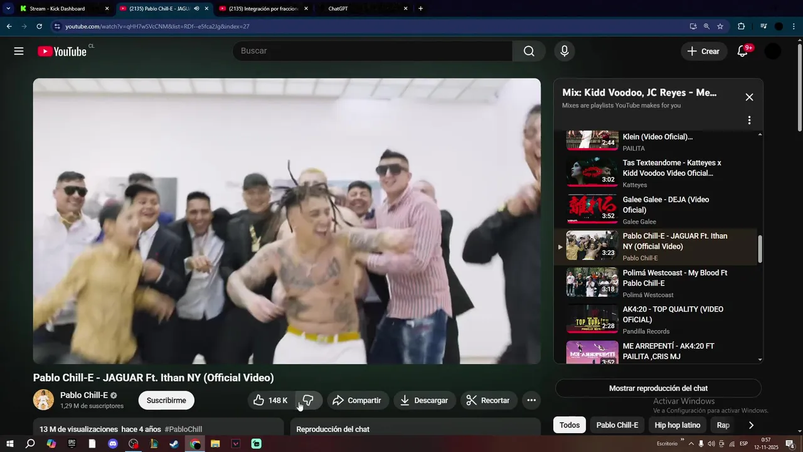Screen dimensions: 803x452
Task: Close the Mix playlist panel
Action: click(749, 97)
